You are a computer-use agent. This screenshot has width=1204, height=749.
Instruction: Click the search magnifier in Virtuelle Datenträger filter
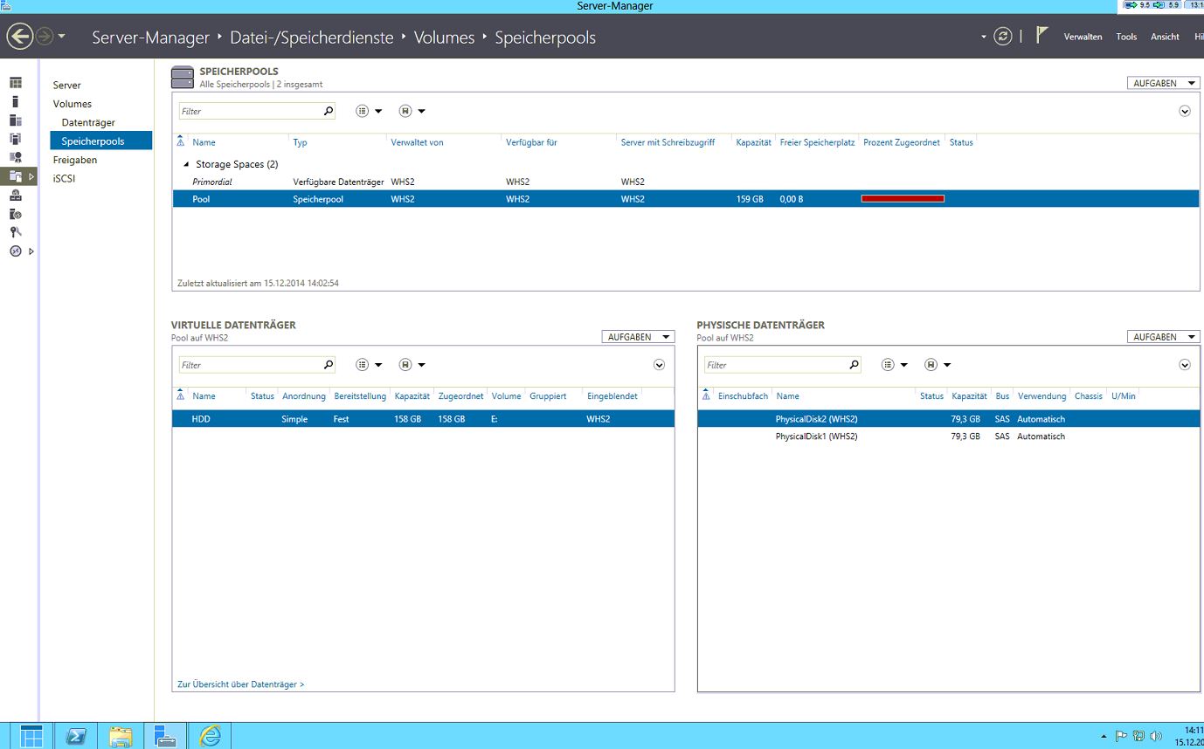(x=329, y=365)
